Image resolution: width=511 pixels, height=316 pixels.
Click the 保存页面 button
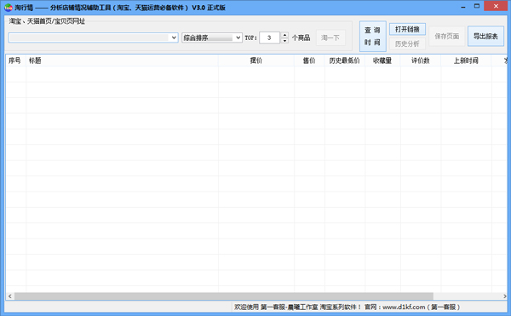tap(447, 36)
